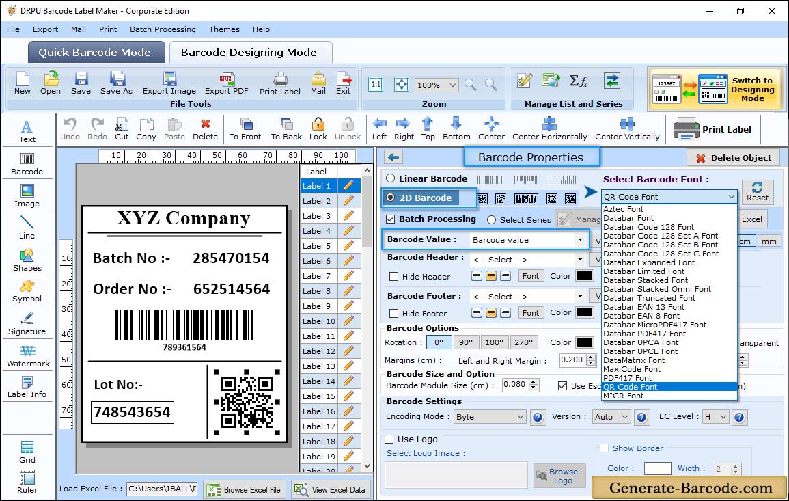The width and height of the screenshot is (789, 501).
Task: Click the Load Excel File path field
Action: click(161, 489)
